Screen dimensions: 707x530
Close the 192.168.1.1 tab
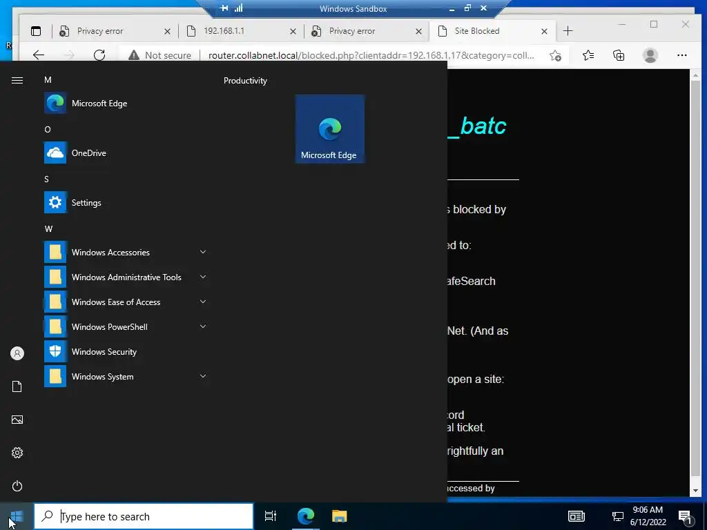tap(293, 32)
